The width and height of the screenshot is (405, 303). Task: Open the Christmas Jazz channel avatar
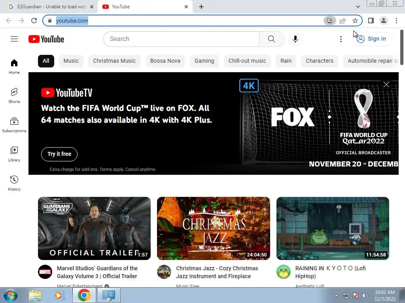[164, 272]
